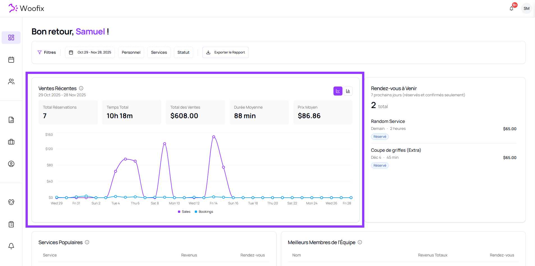Image resolution: width=535 pixels, height=266 pixels.
Task: Switch chart to line view
Action: 338,91
